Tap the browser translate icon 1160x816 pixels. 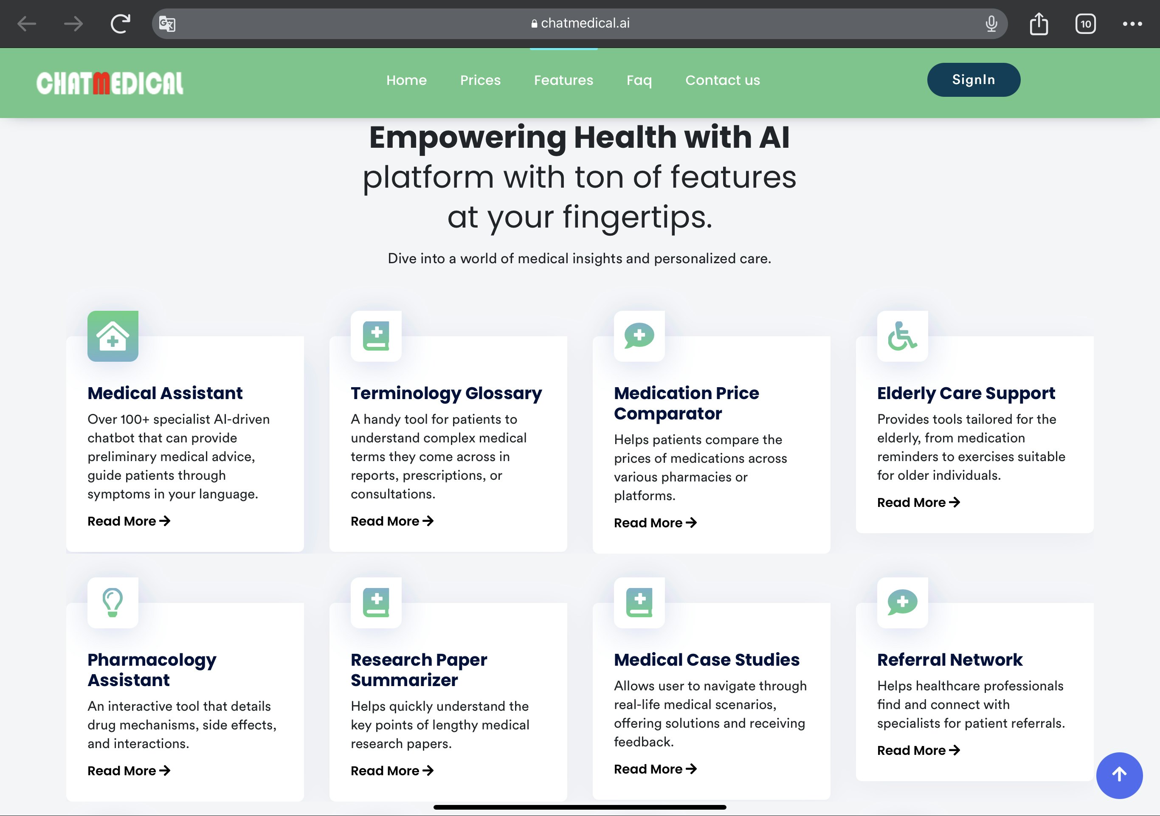[x=167, y=24]
